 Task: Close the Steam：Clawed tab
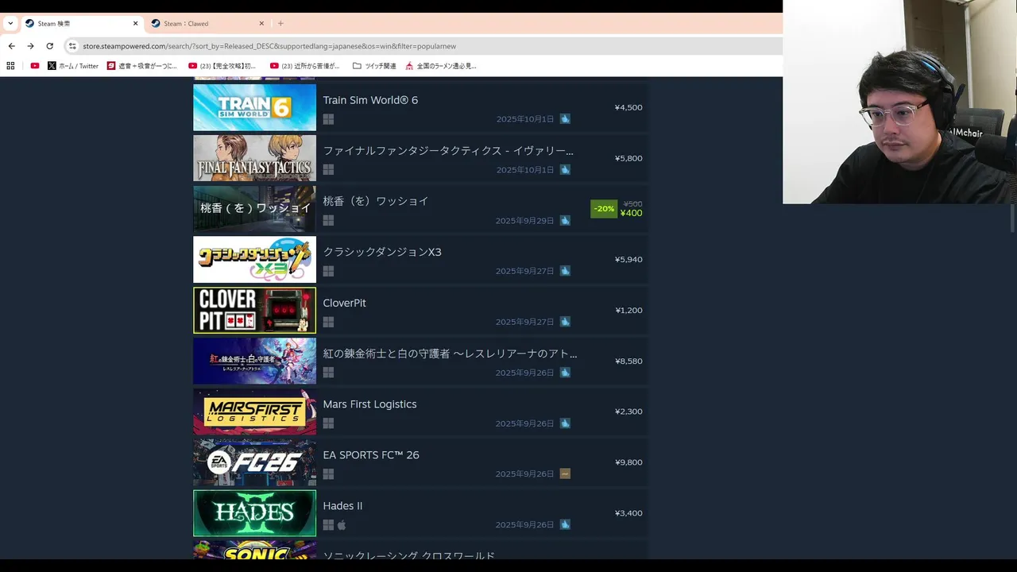pos(261,23)
